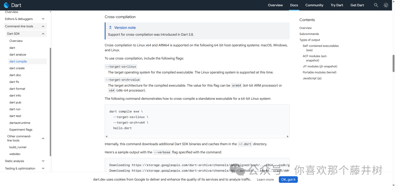
Task: Jump to JavaScript (js) in Contents
Action: (x=312, y=79)
